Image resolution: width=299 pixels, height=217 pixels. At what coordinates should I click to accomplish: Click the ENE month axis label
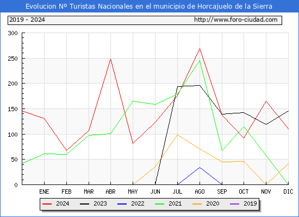[44, 192]
